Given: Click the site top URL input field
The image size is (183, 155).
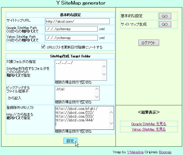Looking at the screenshot, I should [x=77, y=21].
